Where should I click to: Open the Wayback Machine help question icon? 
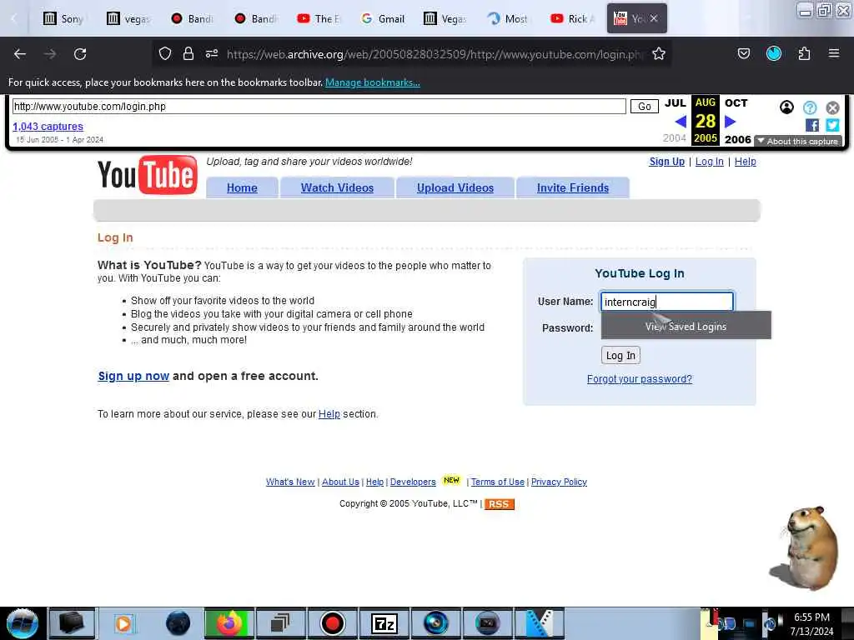click(810, 107)
